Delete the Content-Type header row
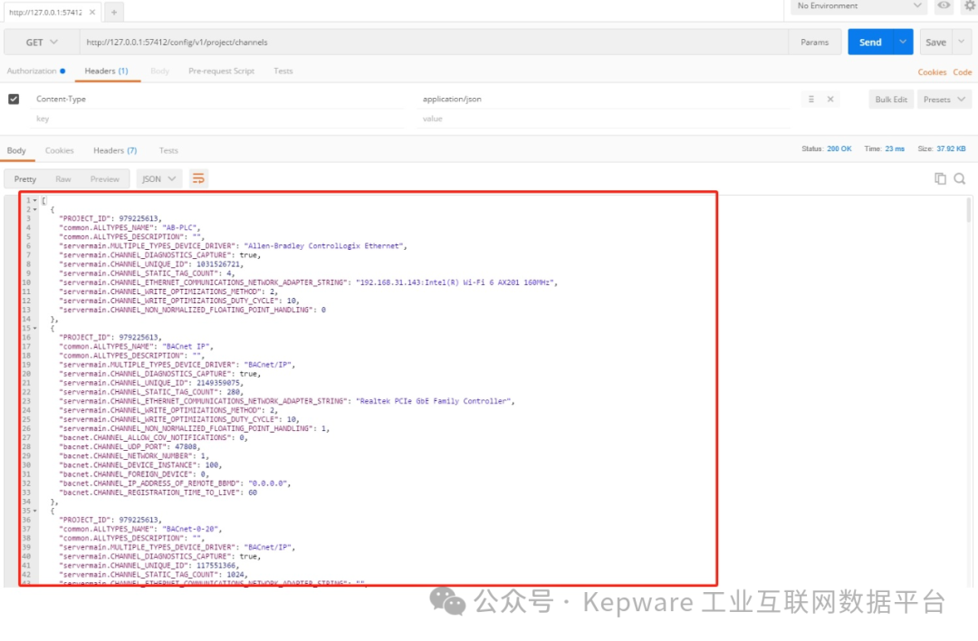This screenshot has height=641, width=978. pos(830,100)
